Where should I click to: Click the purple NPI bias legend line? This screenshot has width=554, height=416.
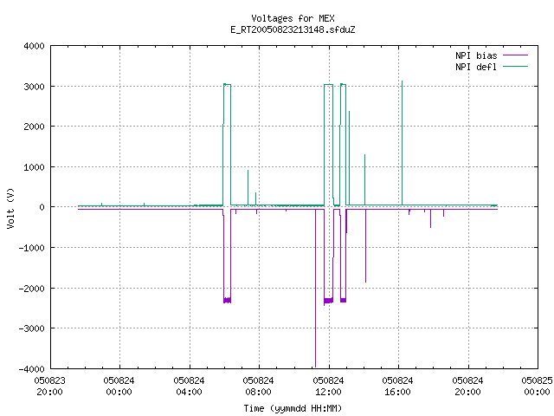515,55
